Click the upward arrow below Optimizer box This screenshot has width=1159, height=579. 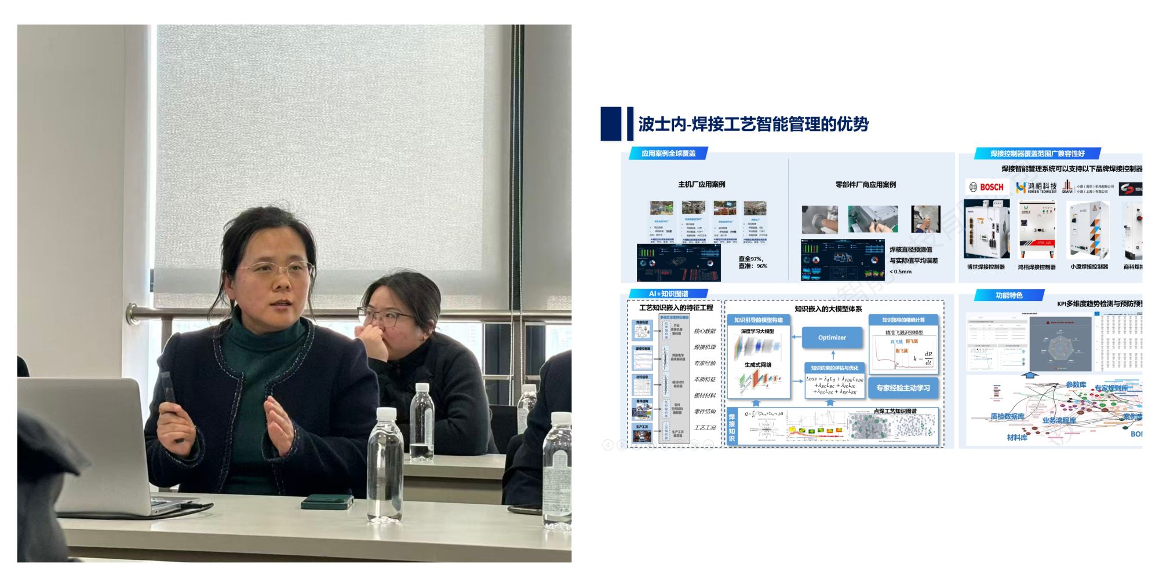(x=832, y=354)
